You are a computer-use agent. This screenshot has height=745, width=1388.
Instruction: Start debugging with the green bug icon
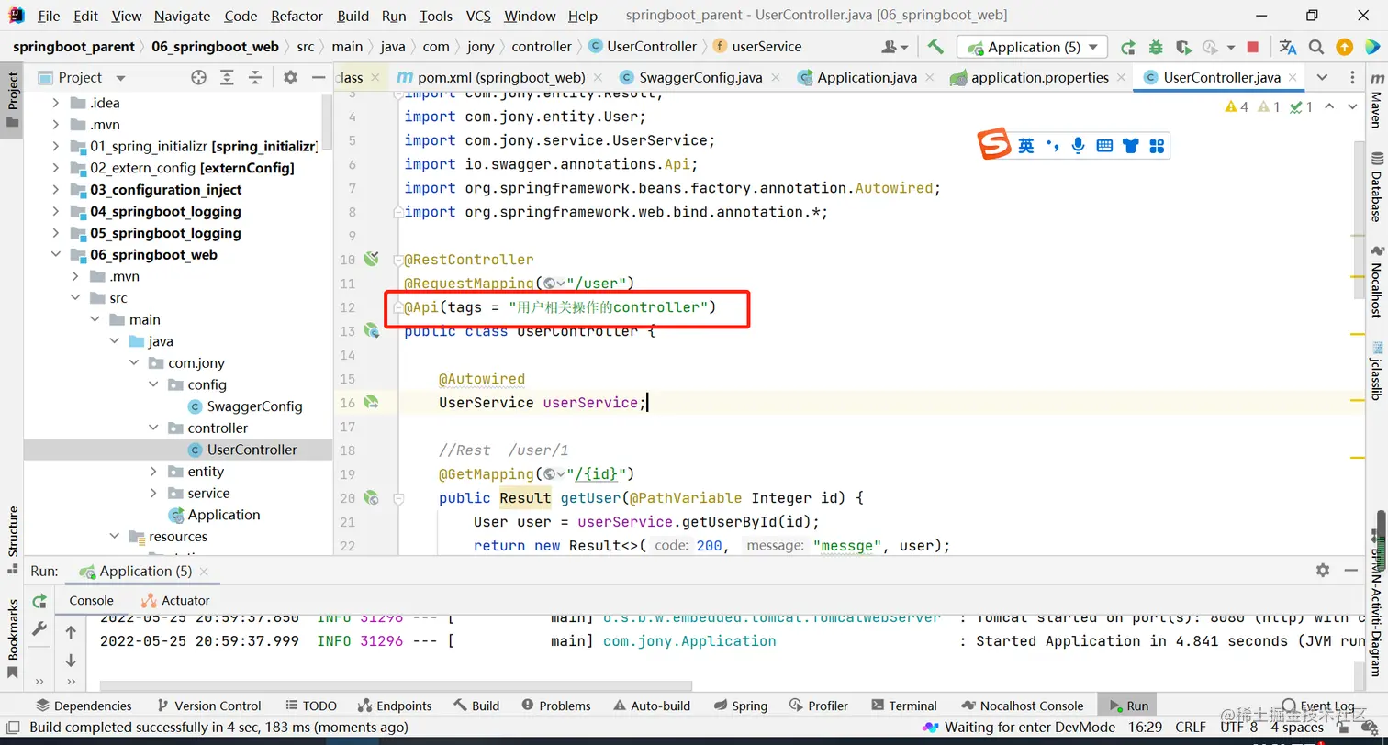click(1156, 47)
